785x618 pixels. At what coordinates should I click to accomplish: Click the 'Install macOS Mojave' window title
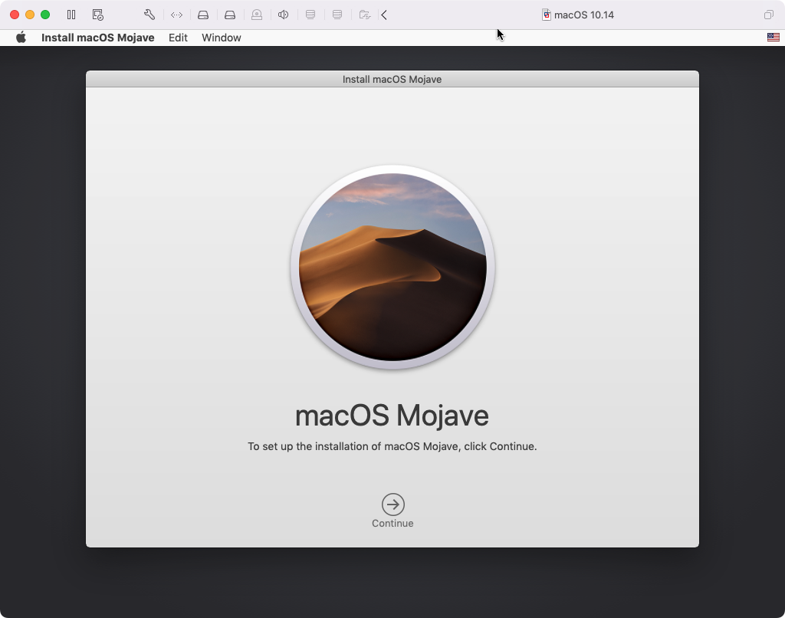[x=392, y=79]
